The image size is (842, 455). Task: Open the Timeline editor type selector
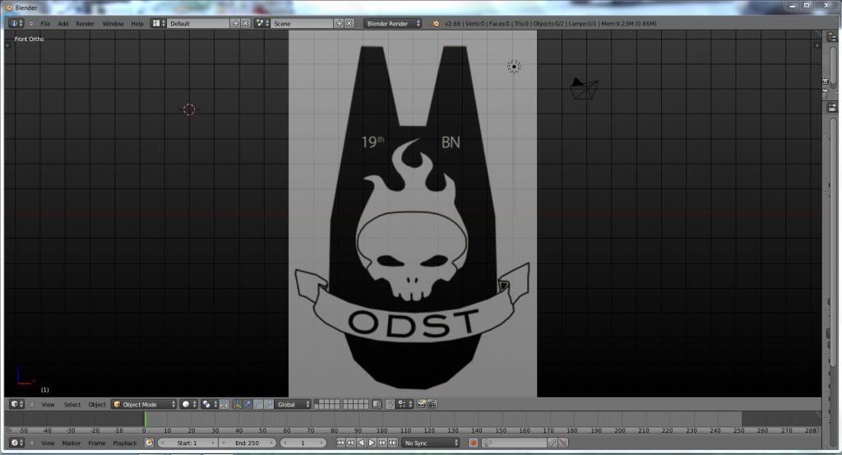pos(16,443)
